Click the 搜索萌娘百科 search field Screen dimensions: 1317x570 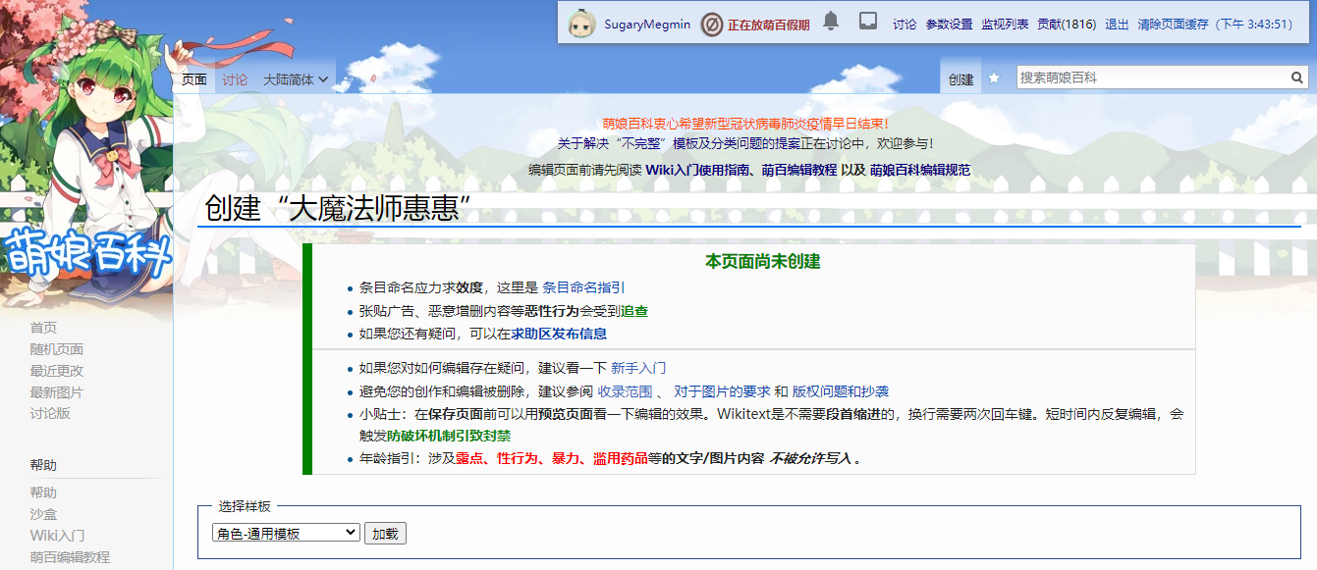[x=1151, y=78]
